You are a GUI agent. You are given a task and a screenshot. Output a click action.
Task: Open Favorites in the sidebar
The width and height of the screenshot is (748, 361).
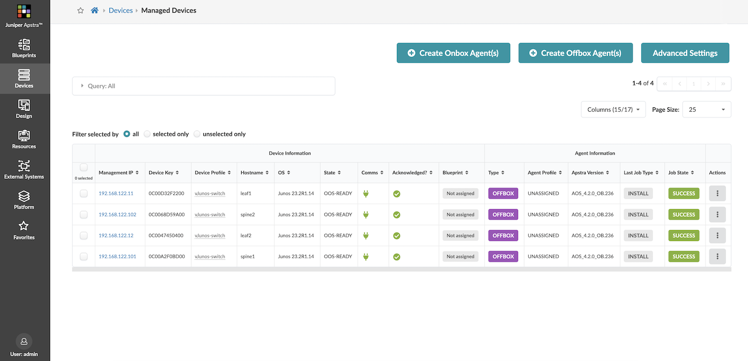pyautogui.click(x=24, y=231)
